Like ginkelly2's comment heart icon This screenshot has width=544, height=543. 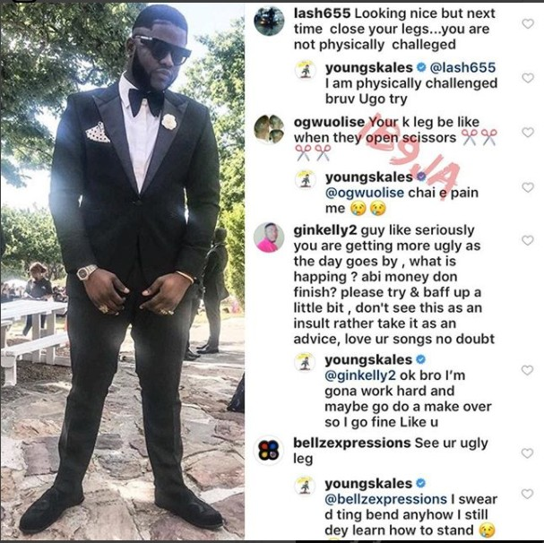[528, 240]
